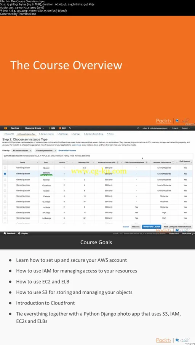Click the Instance Storage info icon
Screen dimensions: 195x345
point(118,162)
